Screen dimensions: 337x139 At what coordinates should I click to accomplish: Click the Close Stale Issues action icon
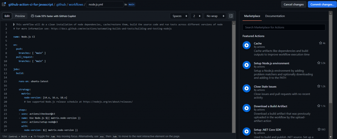pyautogui.click(x=246, y=88)
